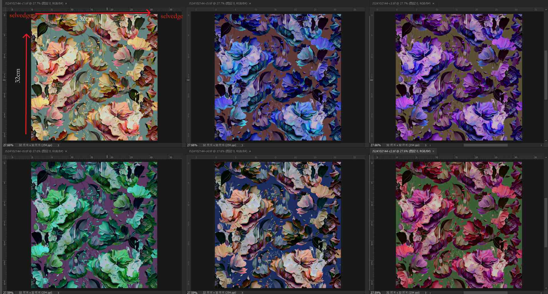This screenshot has height=294, width=548.
Task: Close the JS24102144-c5.tif tab
Action: pyautogui.click(x=250, y=3)
